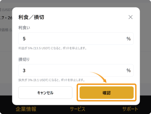Screen dimensions: 151x114
Task: Open the サポート footer section
Action: [x=130, y=109]
